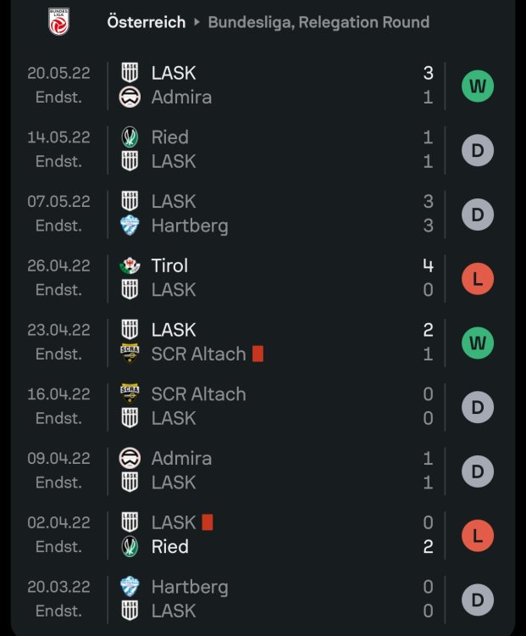Click green W badge for 20.05.22 match

coord(477,86)
